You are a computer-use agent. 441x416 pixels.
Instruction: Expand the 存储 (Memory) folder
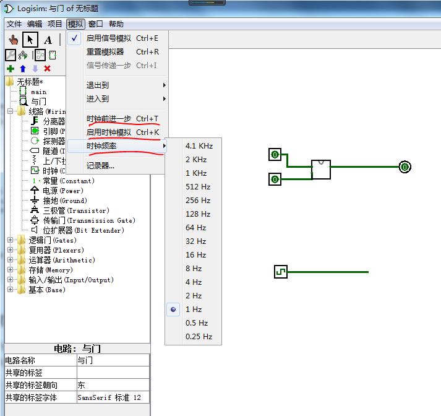tap(10, 270)
